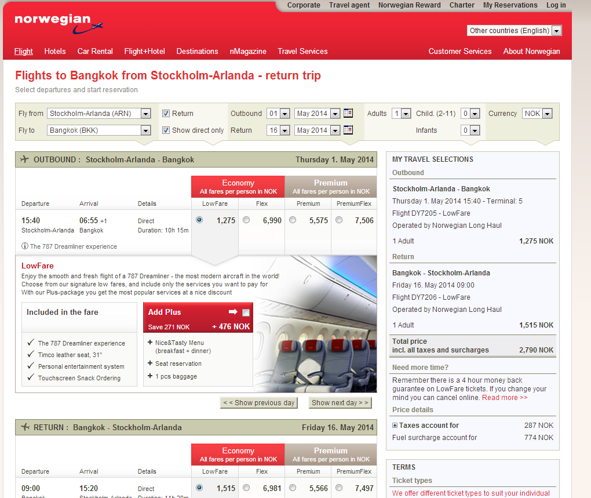Select return LowFare 1,515 radio button
Viewport: 591px width, 498px height.
[x=199, y=488]
